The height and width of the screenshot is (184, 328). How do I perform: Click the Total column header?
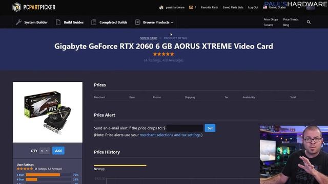pyautogui.click(x=293, y=97)
